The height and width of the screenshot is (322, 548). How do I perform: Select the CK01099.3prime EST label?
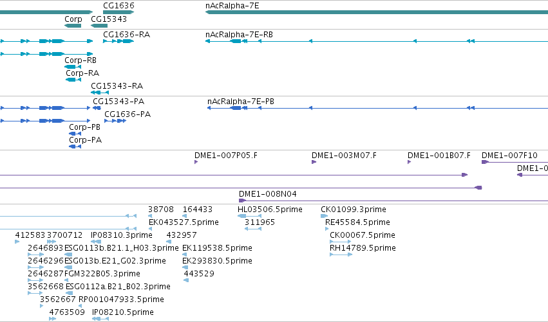[354, 210]
